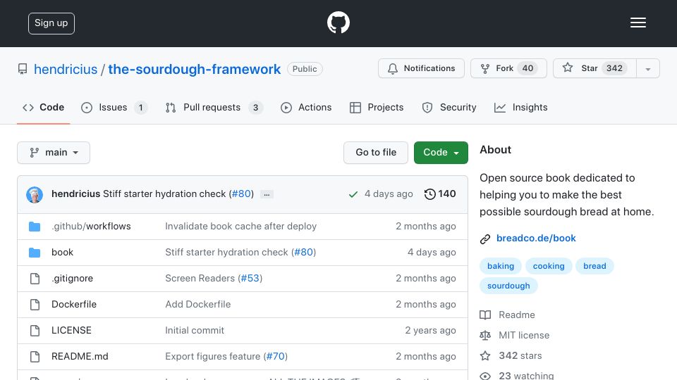Open the Security tab

[x=449, y=107]
